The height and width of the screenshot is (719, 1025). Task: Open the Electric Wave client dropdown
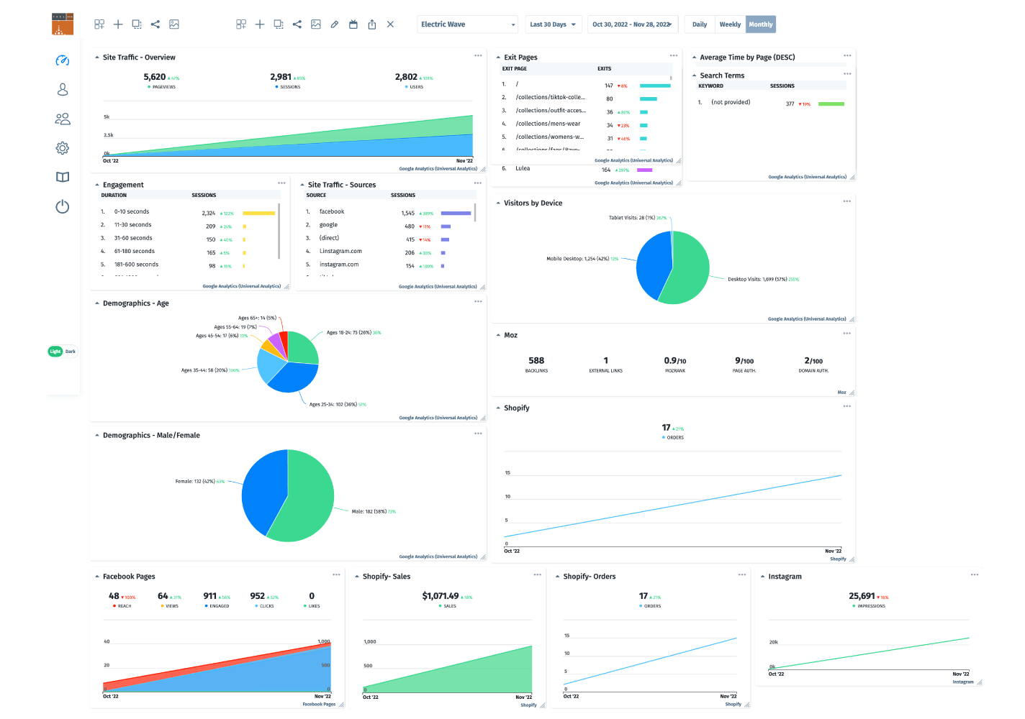(468, 24)
